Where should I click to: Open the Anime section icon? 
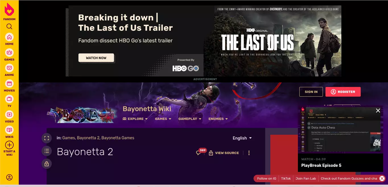pyautogui.click(x=9, y=68)
